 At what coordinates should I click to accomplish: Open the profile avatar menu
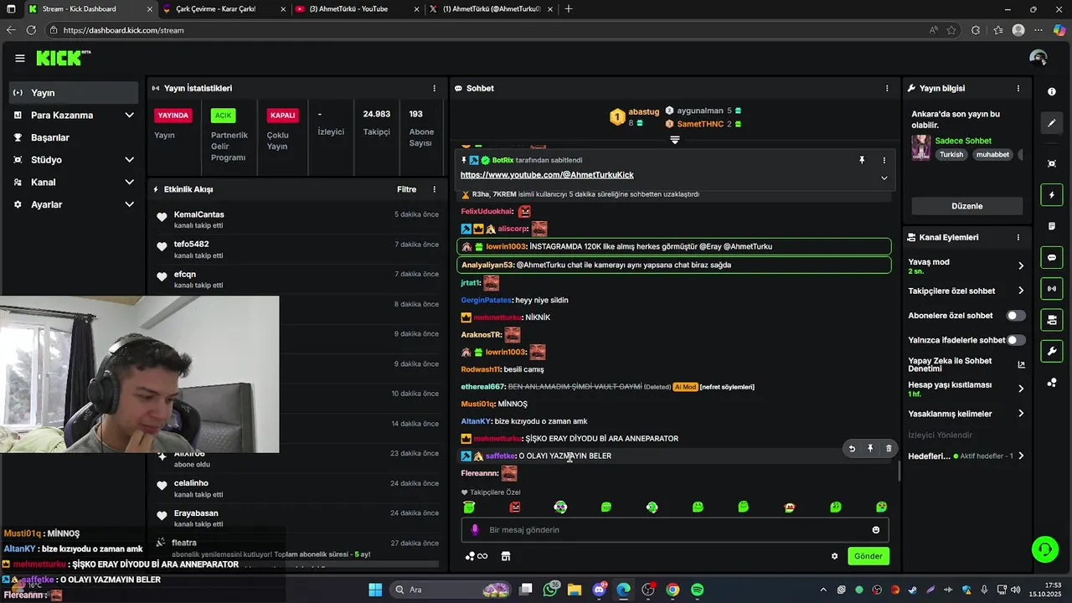[1038, 58]
